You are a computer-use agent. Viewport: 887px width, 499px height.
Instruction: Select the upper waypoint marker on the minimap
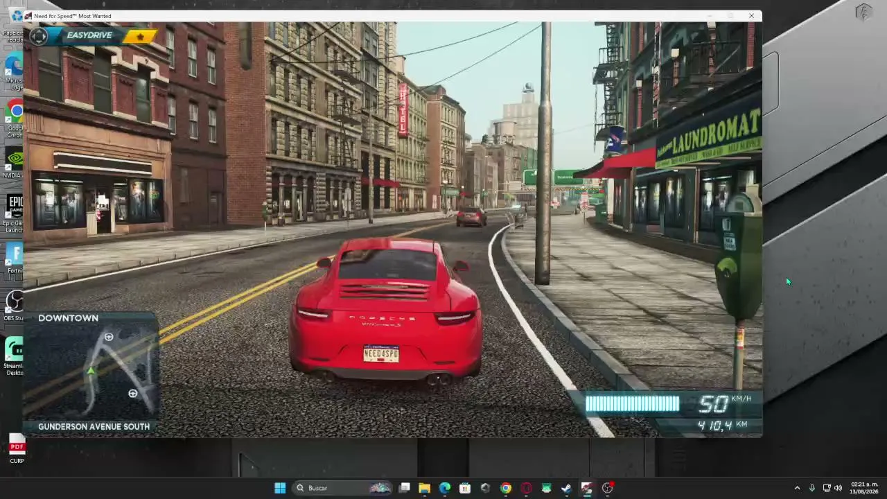click(x=109, y=337)
